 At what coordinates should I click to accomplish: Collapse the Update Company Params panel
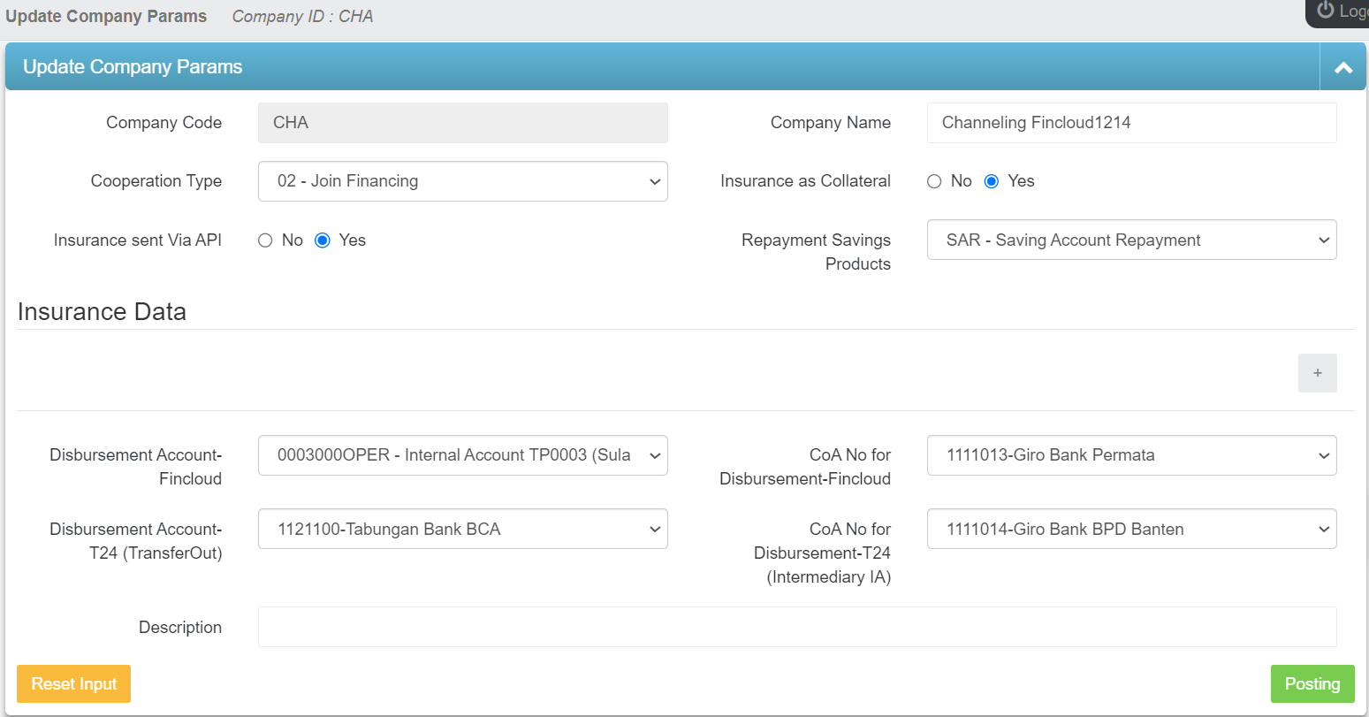pos(1342,68)
